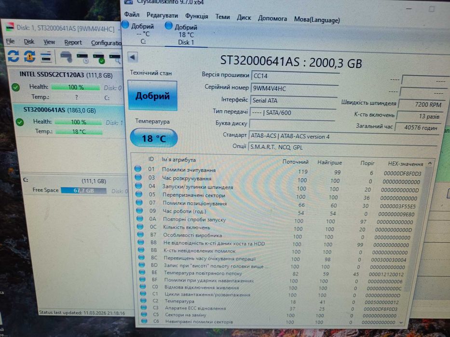Open the File menu in Hard Disk Sentinel
The width and height of the screenshot is (450, 337).
click(10, 41)
